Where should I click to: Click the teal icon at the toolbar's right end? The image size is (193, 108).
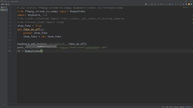click(x=191, y=4)
